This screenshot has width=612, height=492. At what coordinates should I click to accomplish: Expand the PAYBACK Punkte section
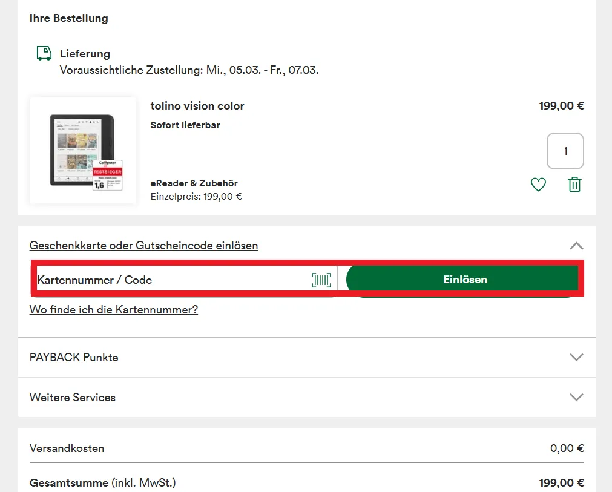(x=576, y=357)
